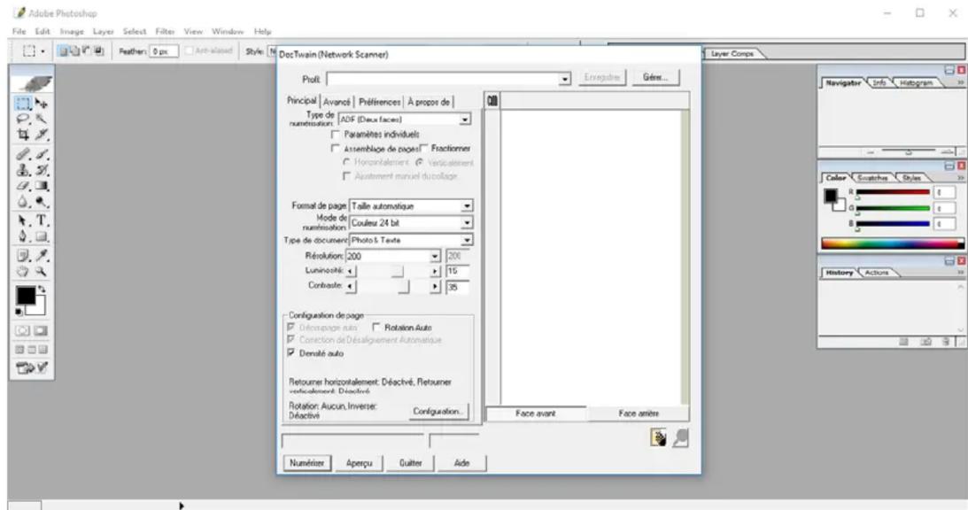Open Format de page dropdown

click(x=468, y=205)
